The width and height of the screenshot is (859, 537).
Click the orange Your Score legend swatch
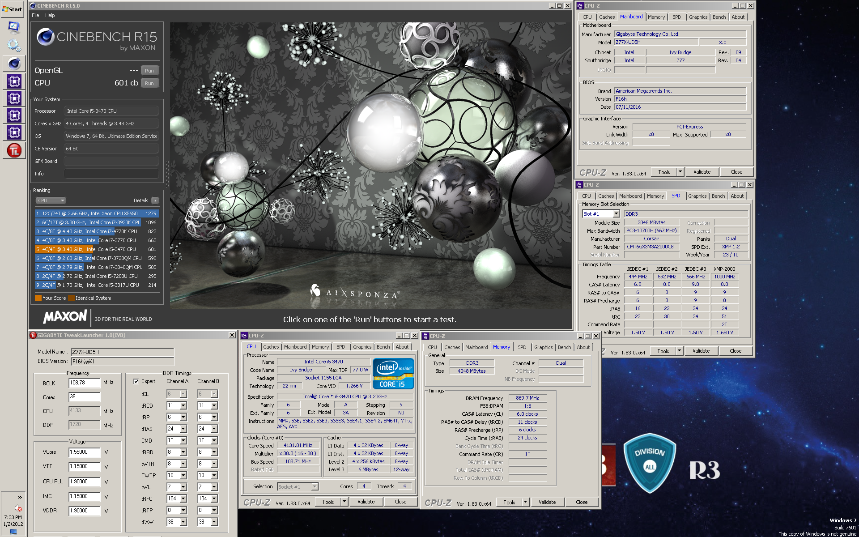(38, 298)
